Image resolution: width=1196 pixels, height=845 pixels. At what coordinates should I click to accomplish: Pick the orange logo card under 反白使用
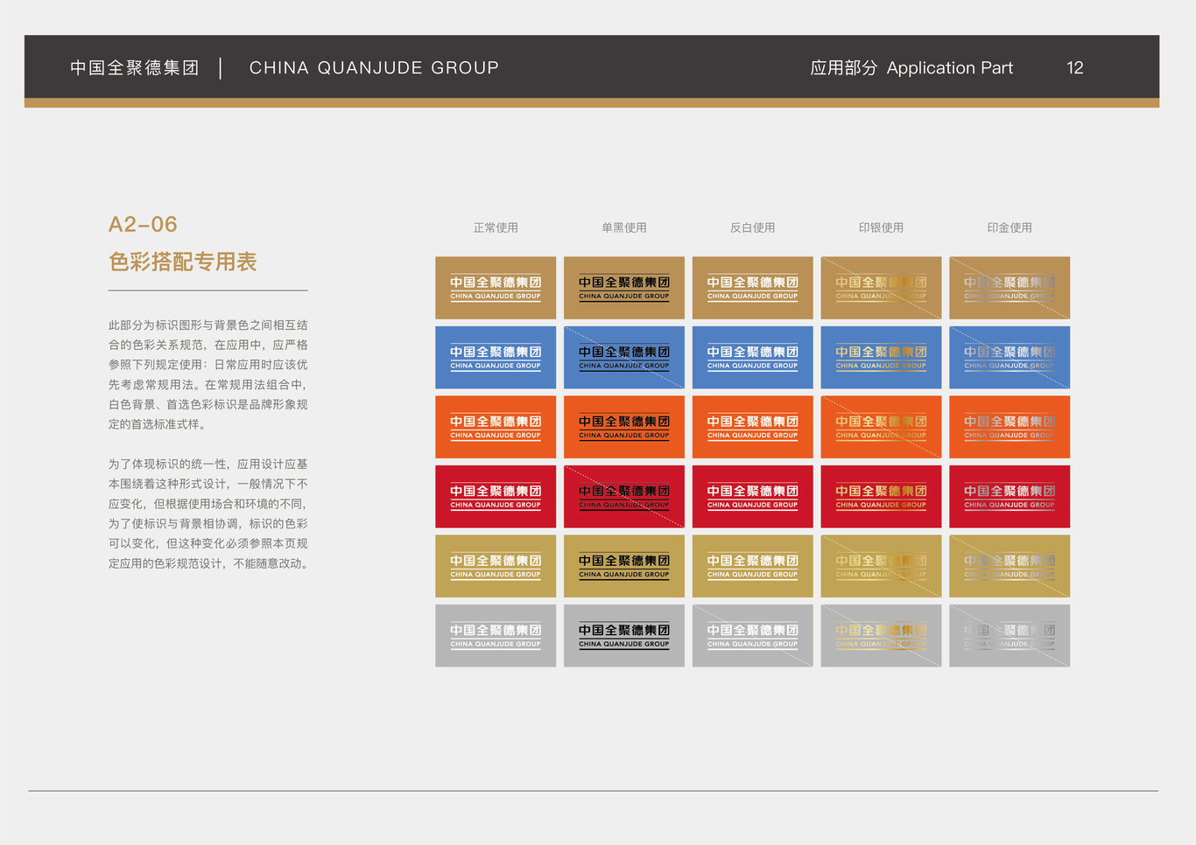click(753, 427)
